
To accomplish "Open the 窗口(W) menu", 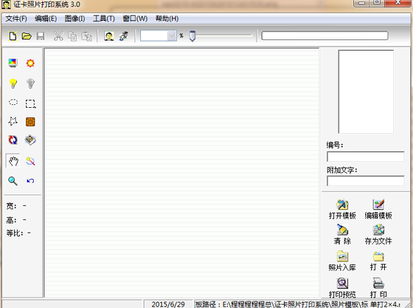I will pos(135,18).
